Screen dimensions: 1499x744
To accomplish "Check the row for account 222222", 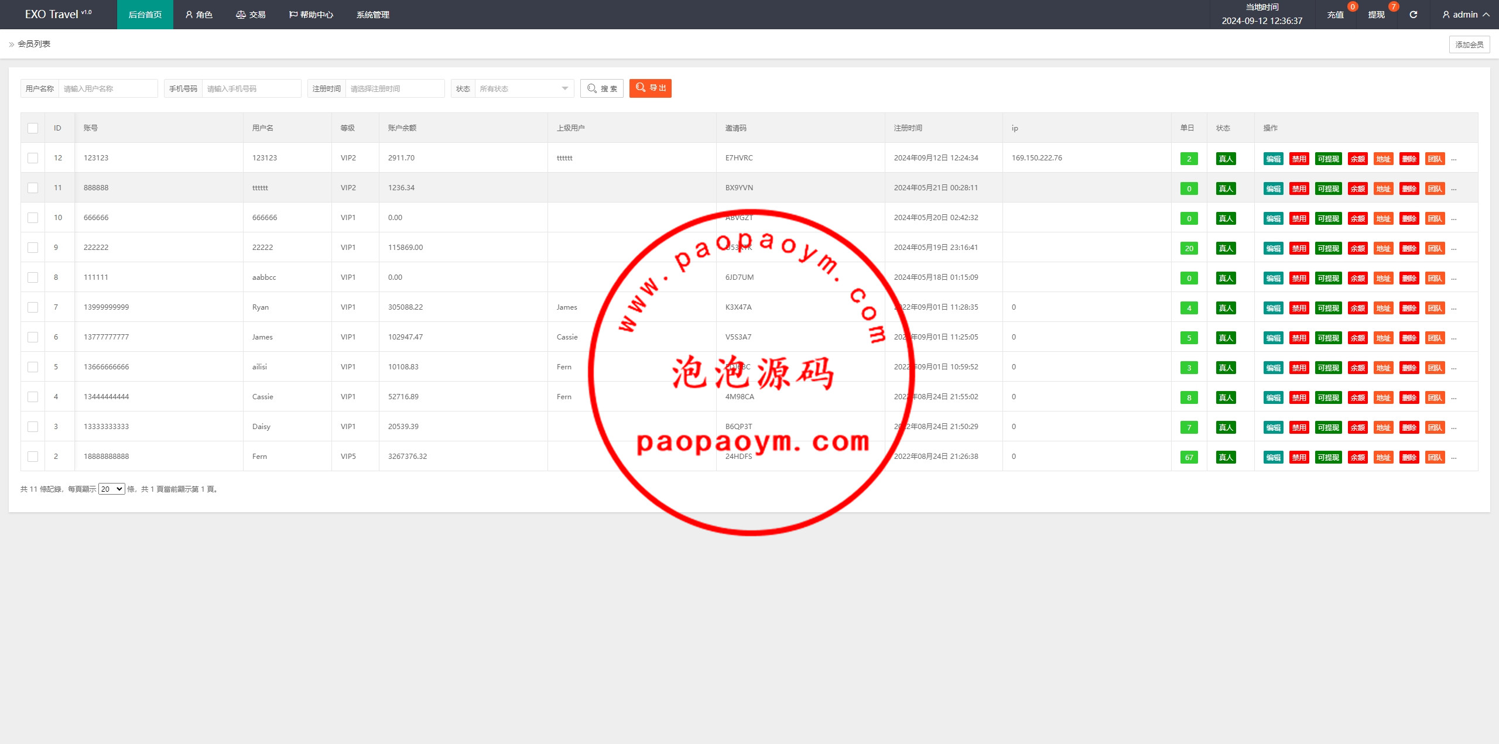I will [33, 248].
